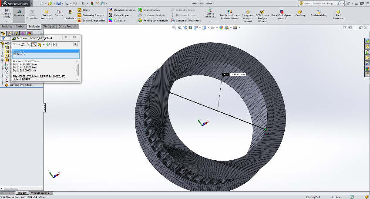Click the Print icon
Image resolution: width=370 pixels, height=199 pixels.
[67, 3]
